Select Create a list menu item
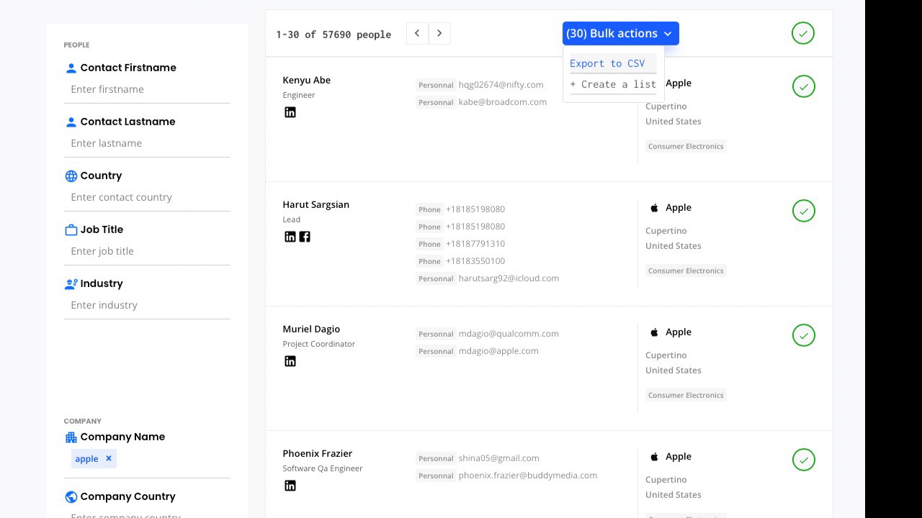This screenshot has height=518, width=922. pyautogui.click(x=613, y=84)
